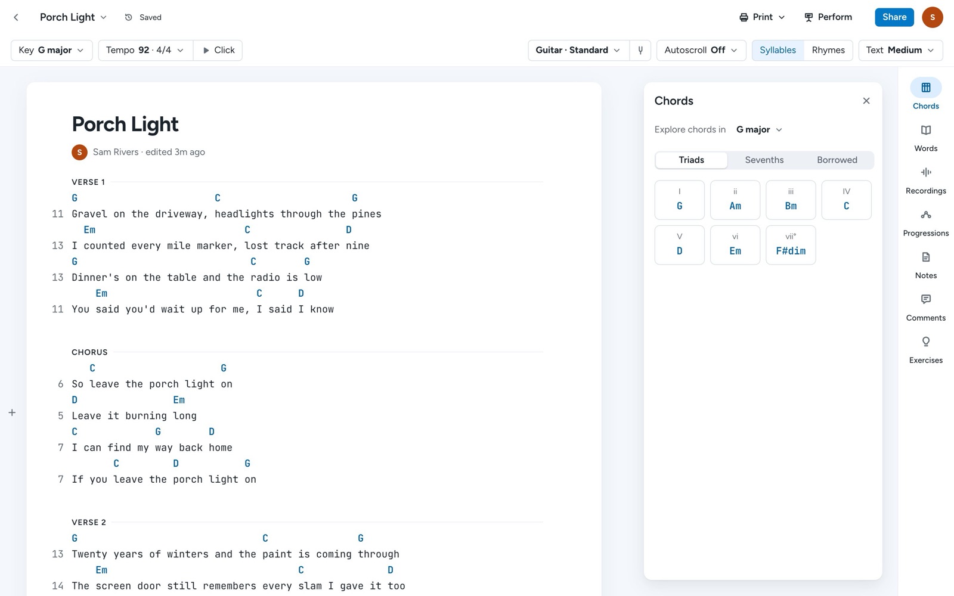Click lyric 'Dinner's on the table'
954x596 pixels.
pos(197,277)
